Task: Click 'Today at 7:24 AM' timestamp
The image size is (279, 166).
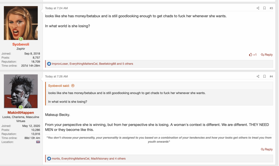Action: (x=56, y=8)
